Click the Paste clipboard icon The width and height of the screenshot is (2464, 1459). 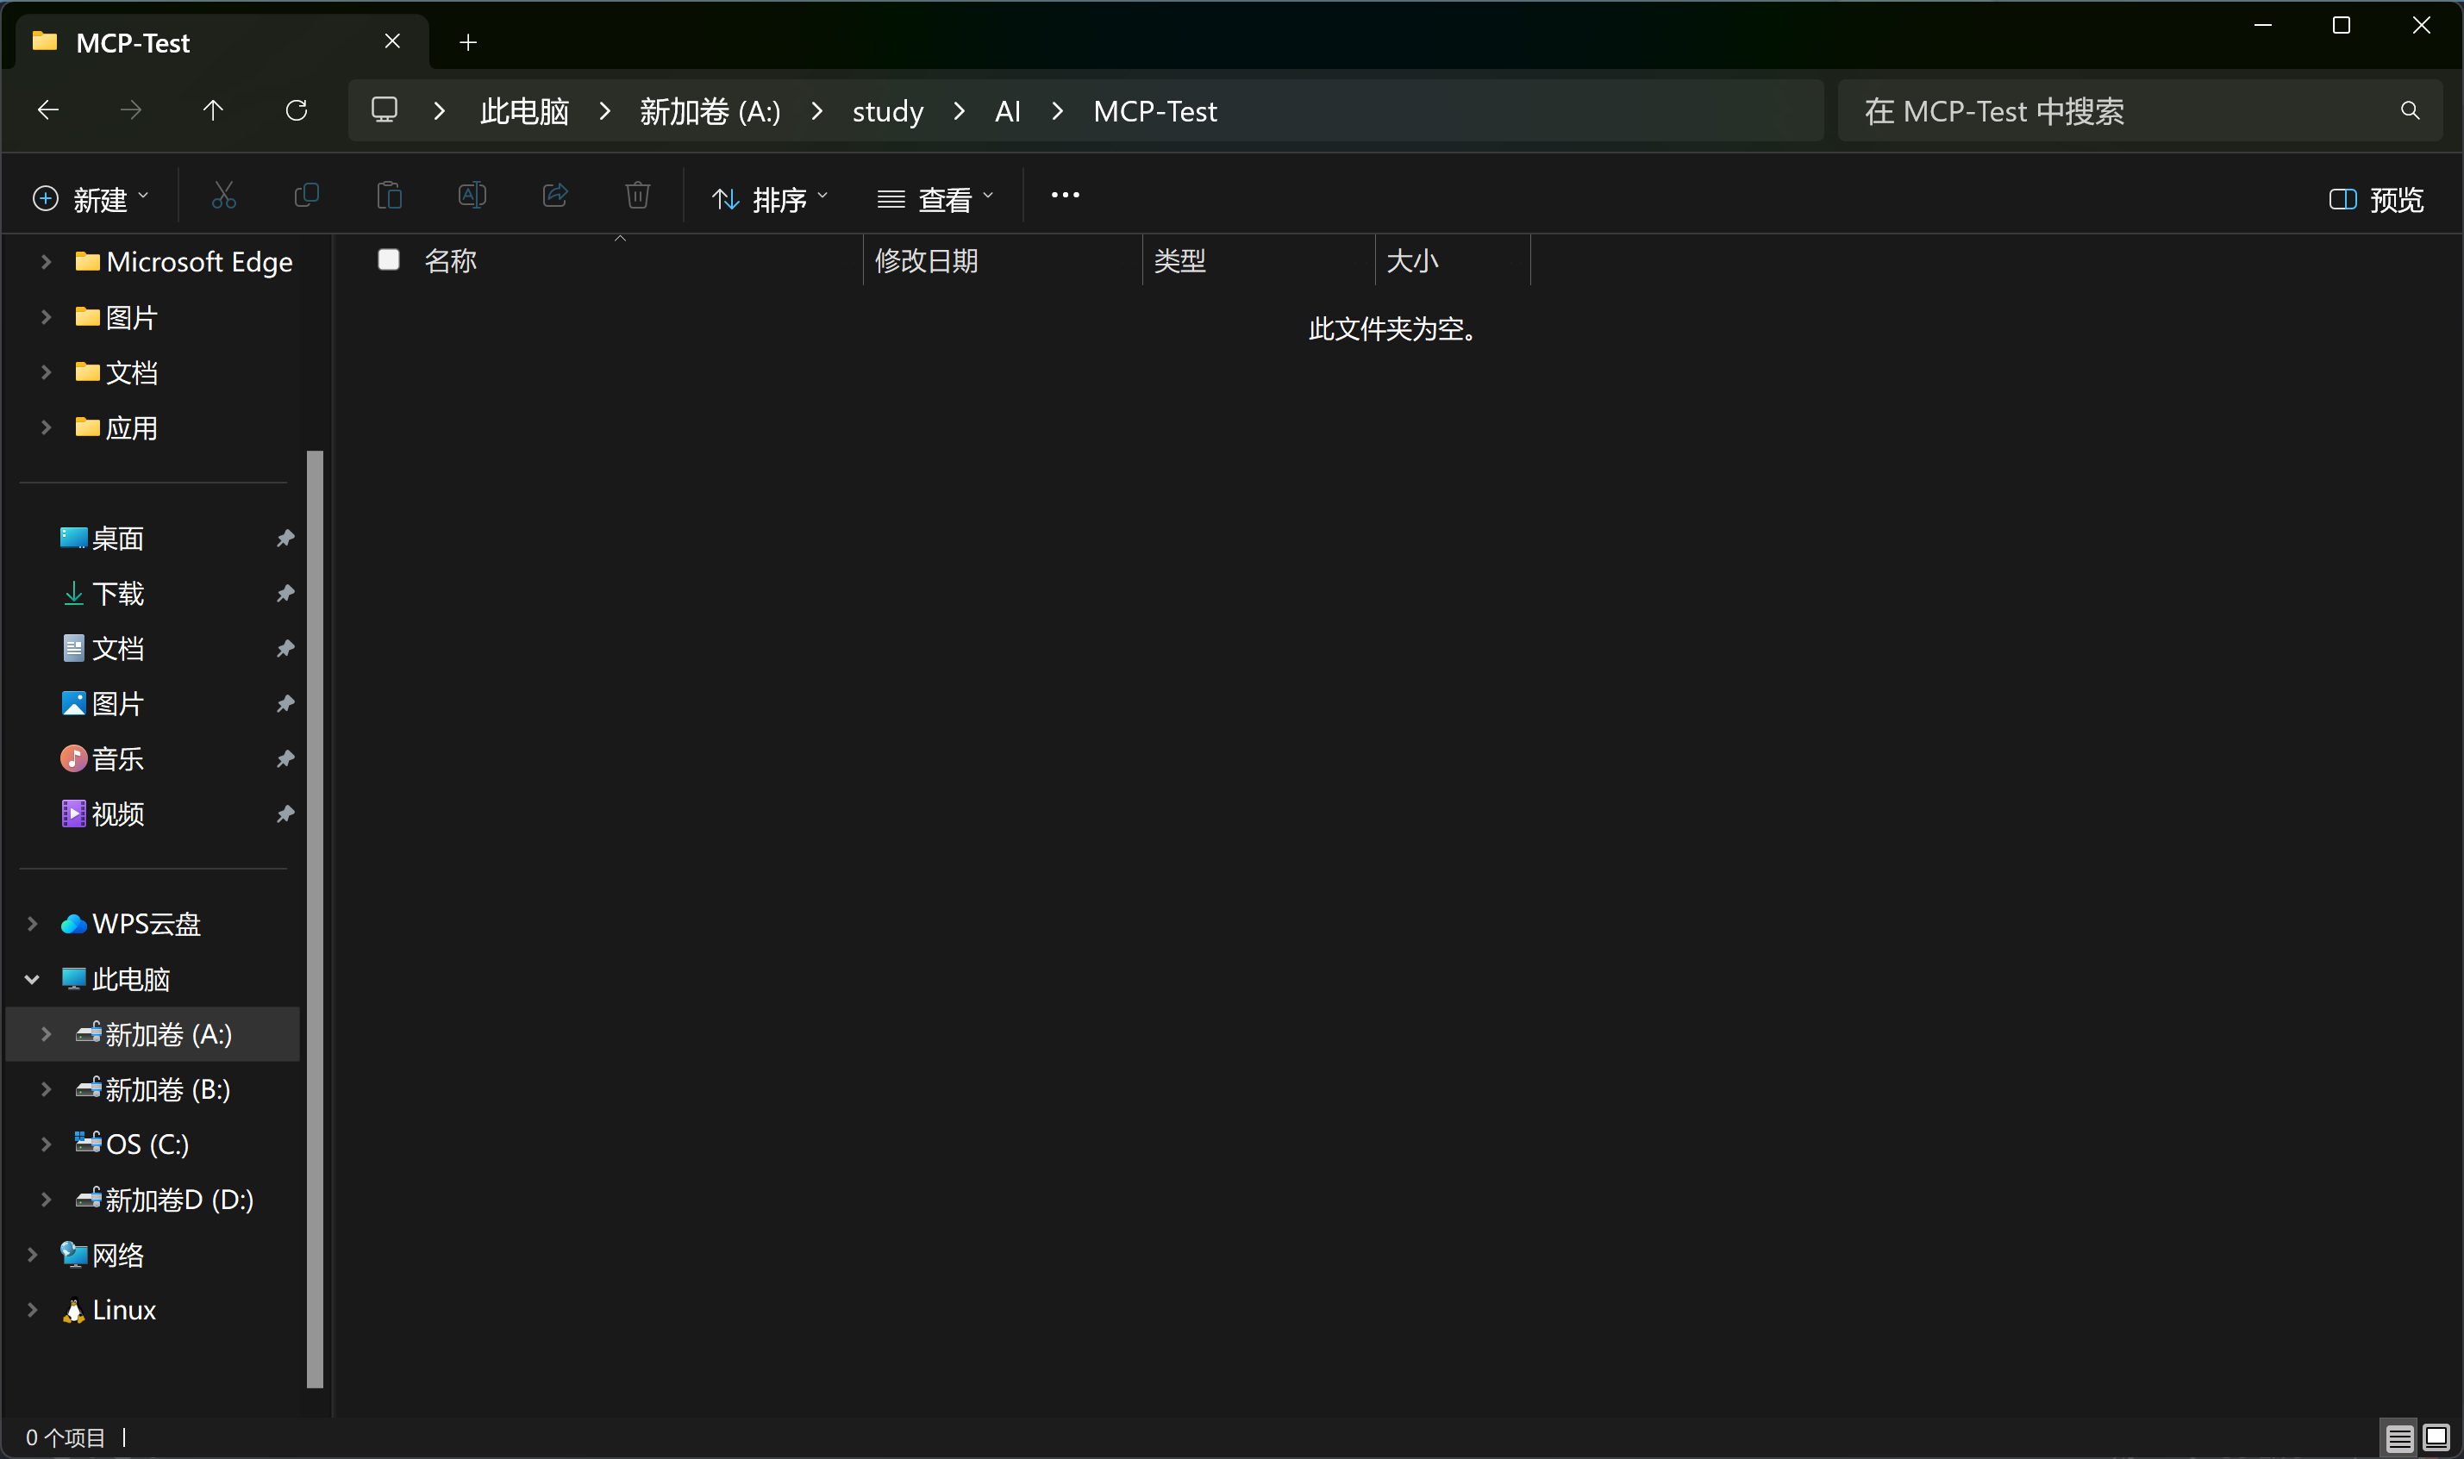click(390, 196)
